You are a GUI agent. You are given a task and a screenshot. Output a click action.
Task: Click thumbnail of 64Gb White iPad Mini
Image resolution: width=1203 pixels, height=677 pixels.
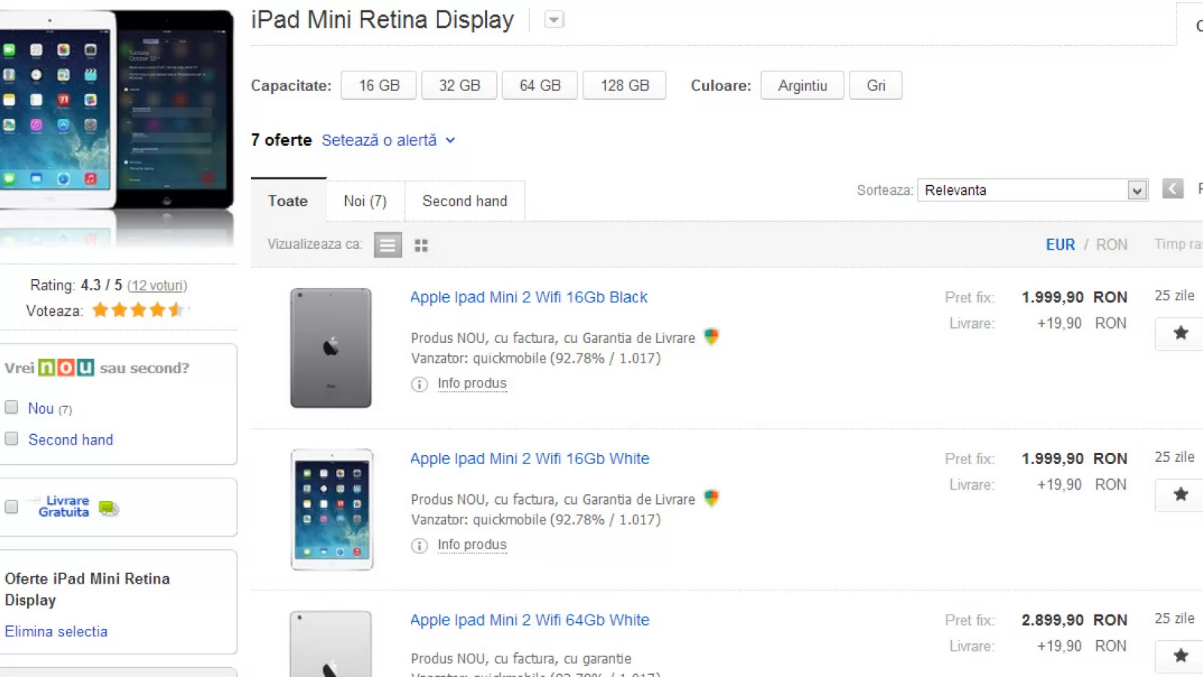click(331, 643)
